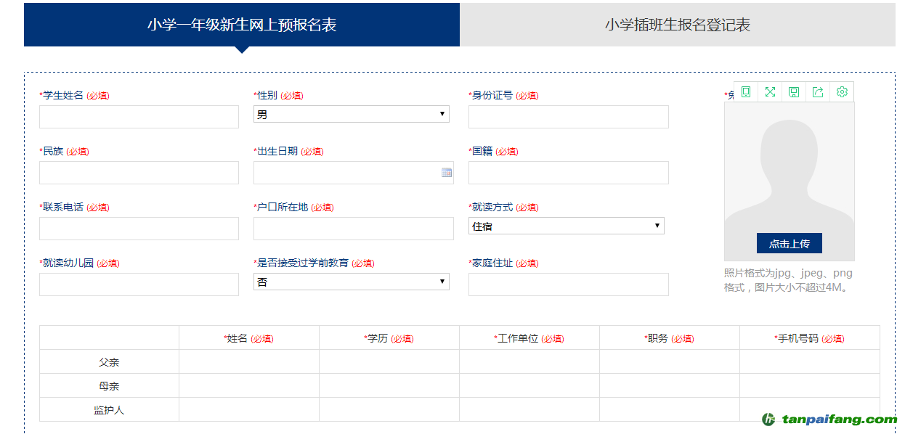Open the gear settings icon
The width and height of the screenshot is (905, 434).
pyautogui.click(x=842, y=92)
